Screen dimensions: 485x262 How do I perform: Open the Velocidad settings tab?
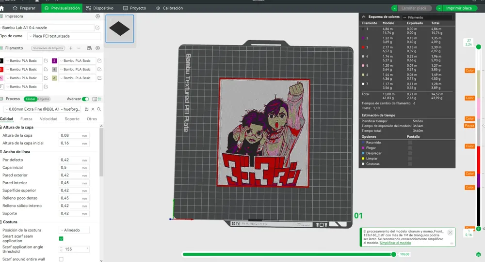[48, 119]
